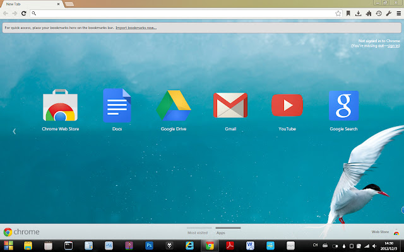Open extensions via the puzzle piece icon
The height and width of the screenshot is (252, 404).
pos(369,13)
